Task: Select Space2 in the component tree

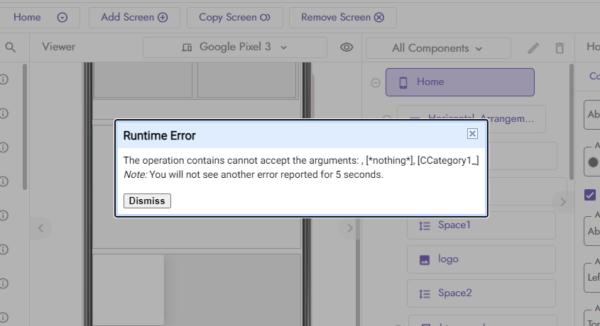Action: 481,293
